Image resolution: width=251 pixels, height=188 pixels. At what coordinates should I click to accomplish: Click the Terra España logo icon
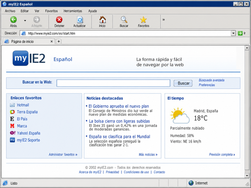12,112
